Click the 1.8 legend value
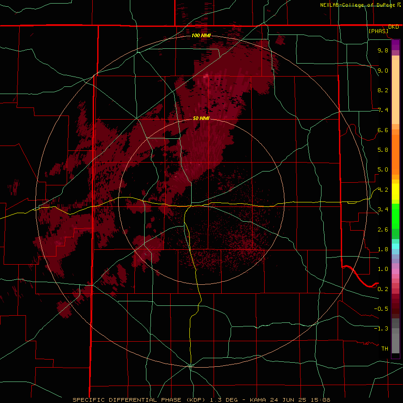Image resolution: width=403 pixels, height=403 pixels. [383, 249]
